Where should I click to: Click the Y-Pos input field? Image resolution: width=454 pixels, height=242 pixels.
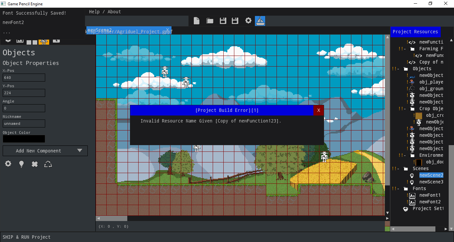pos(24,93)
